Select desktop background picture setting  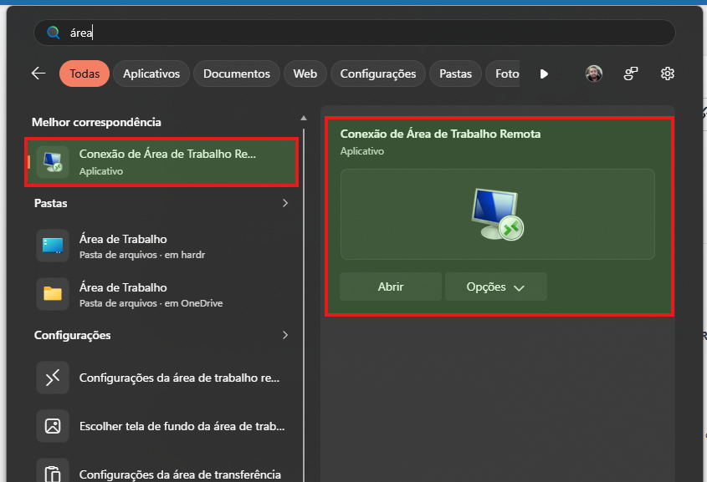[162, 426]
